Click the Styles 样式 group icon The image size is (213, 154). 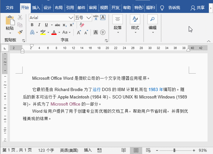(x=135, y=19)
